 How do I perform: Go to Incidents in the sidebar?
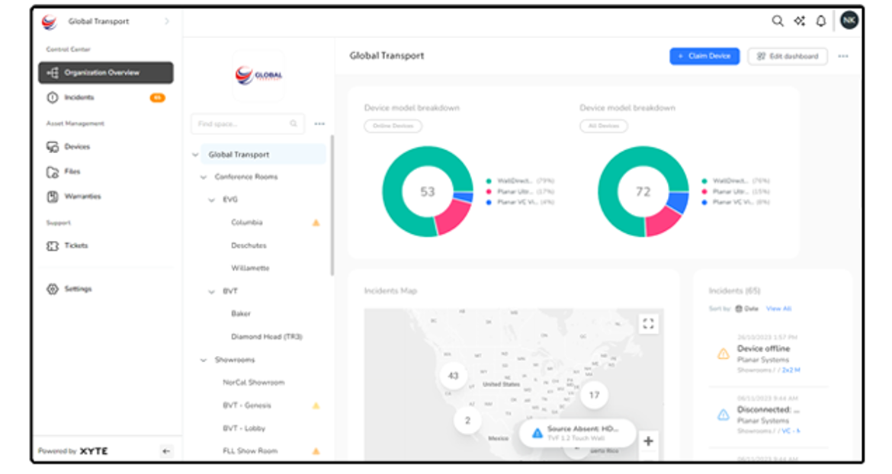[x=80, y=98]
